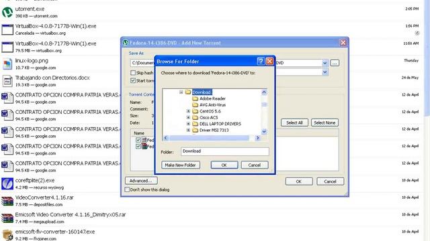Click the VideoConverter4.1.16.rar archive icon
430x241 pixels.
tap(7, 201)
